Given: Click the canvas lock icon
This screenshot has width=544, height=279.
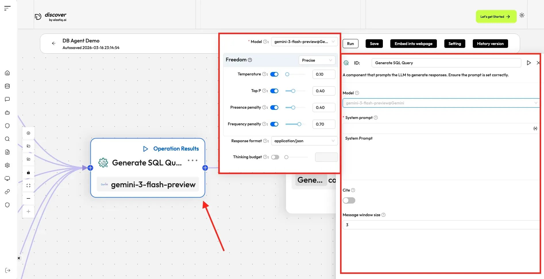Looking at the screenshot, I should tap(28, 173).
